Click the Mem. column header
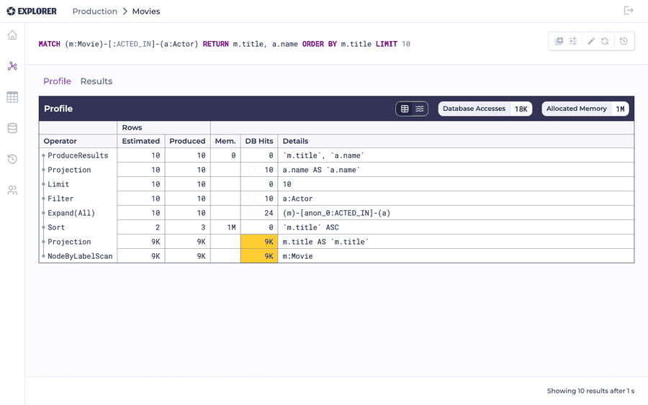Screen dimensions: 648x405 click(225, 141)
